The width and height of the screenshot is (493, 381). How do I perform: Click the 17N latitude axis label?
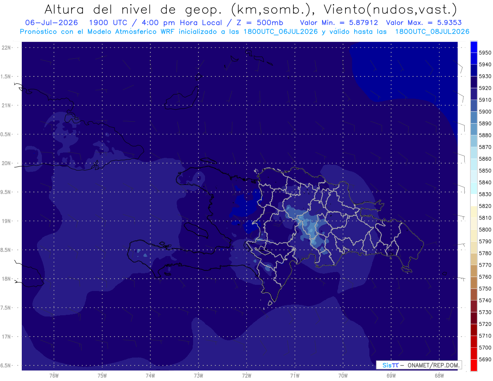click(7, 337)
